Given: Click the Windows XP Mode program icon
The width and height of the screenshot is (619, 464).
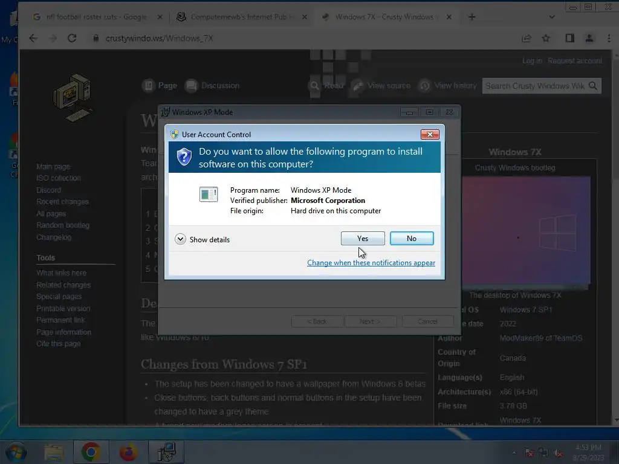Looking at the screenshot, I should point(209,195).
